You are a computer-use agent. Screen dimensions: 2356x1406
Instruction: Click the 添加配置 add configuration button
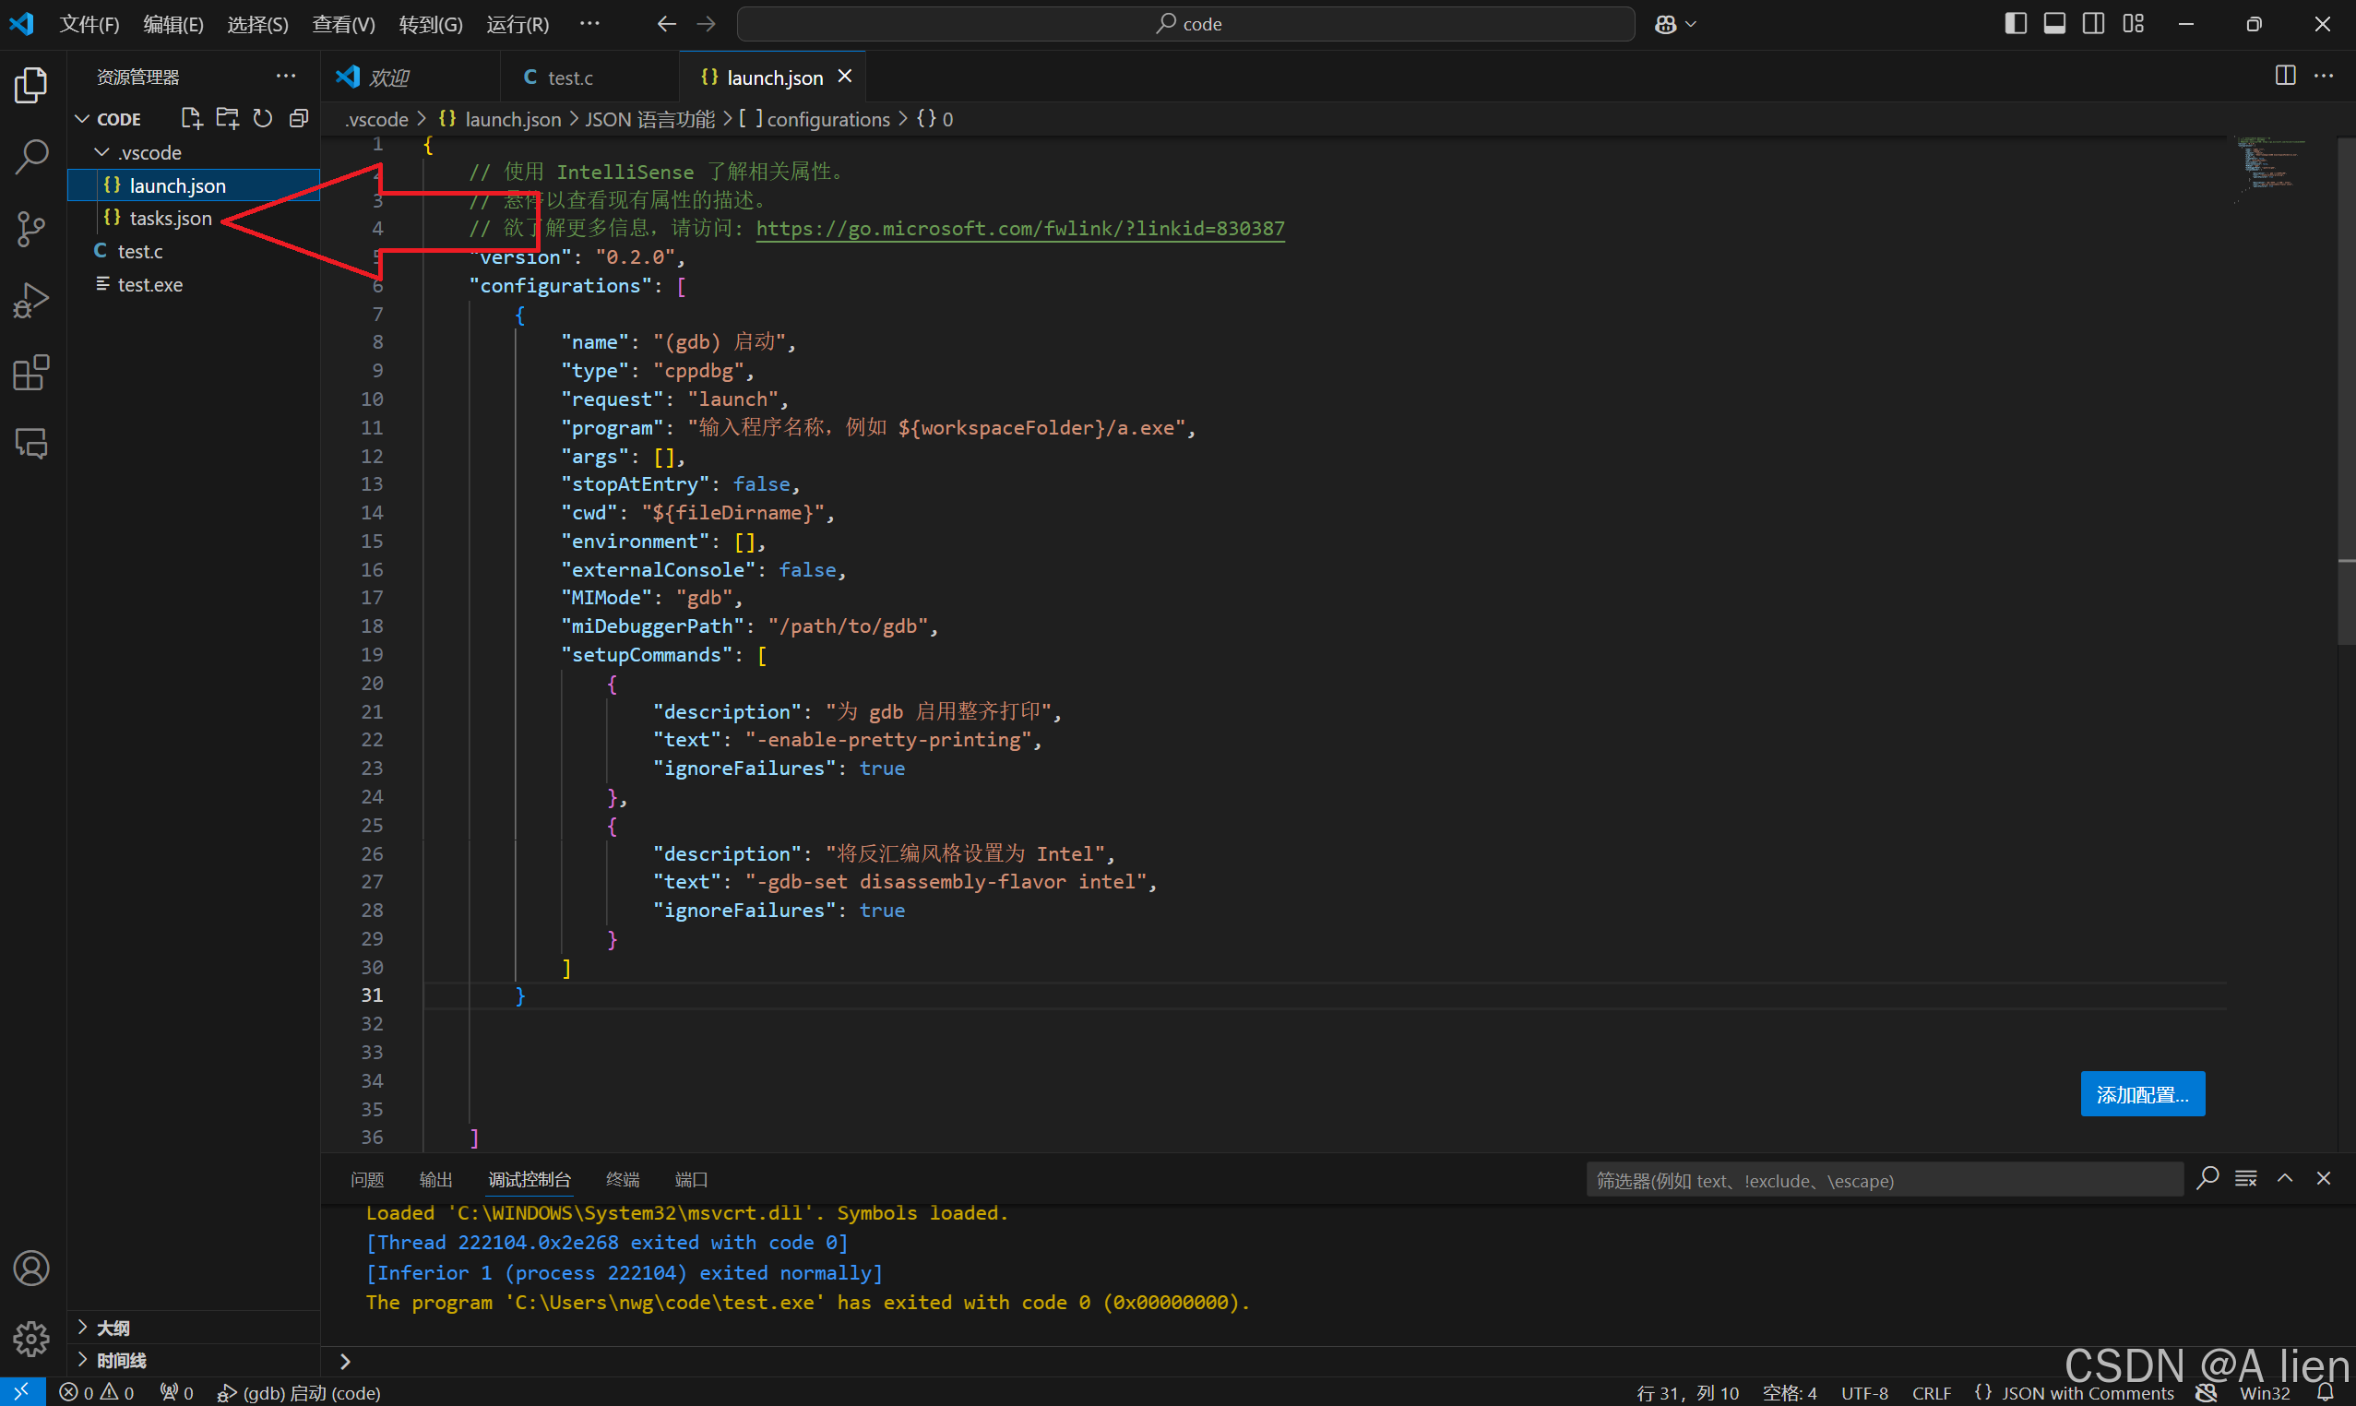click(x=2141, y=1094)
